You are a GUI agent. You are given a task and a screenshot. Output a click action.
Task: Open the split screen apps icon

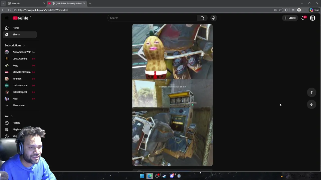[x=275, y=10]
